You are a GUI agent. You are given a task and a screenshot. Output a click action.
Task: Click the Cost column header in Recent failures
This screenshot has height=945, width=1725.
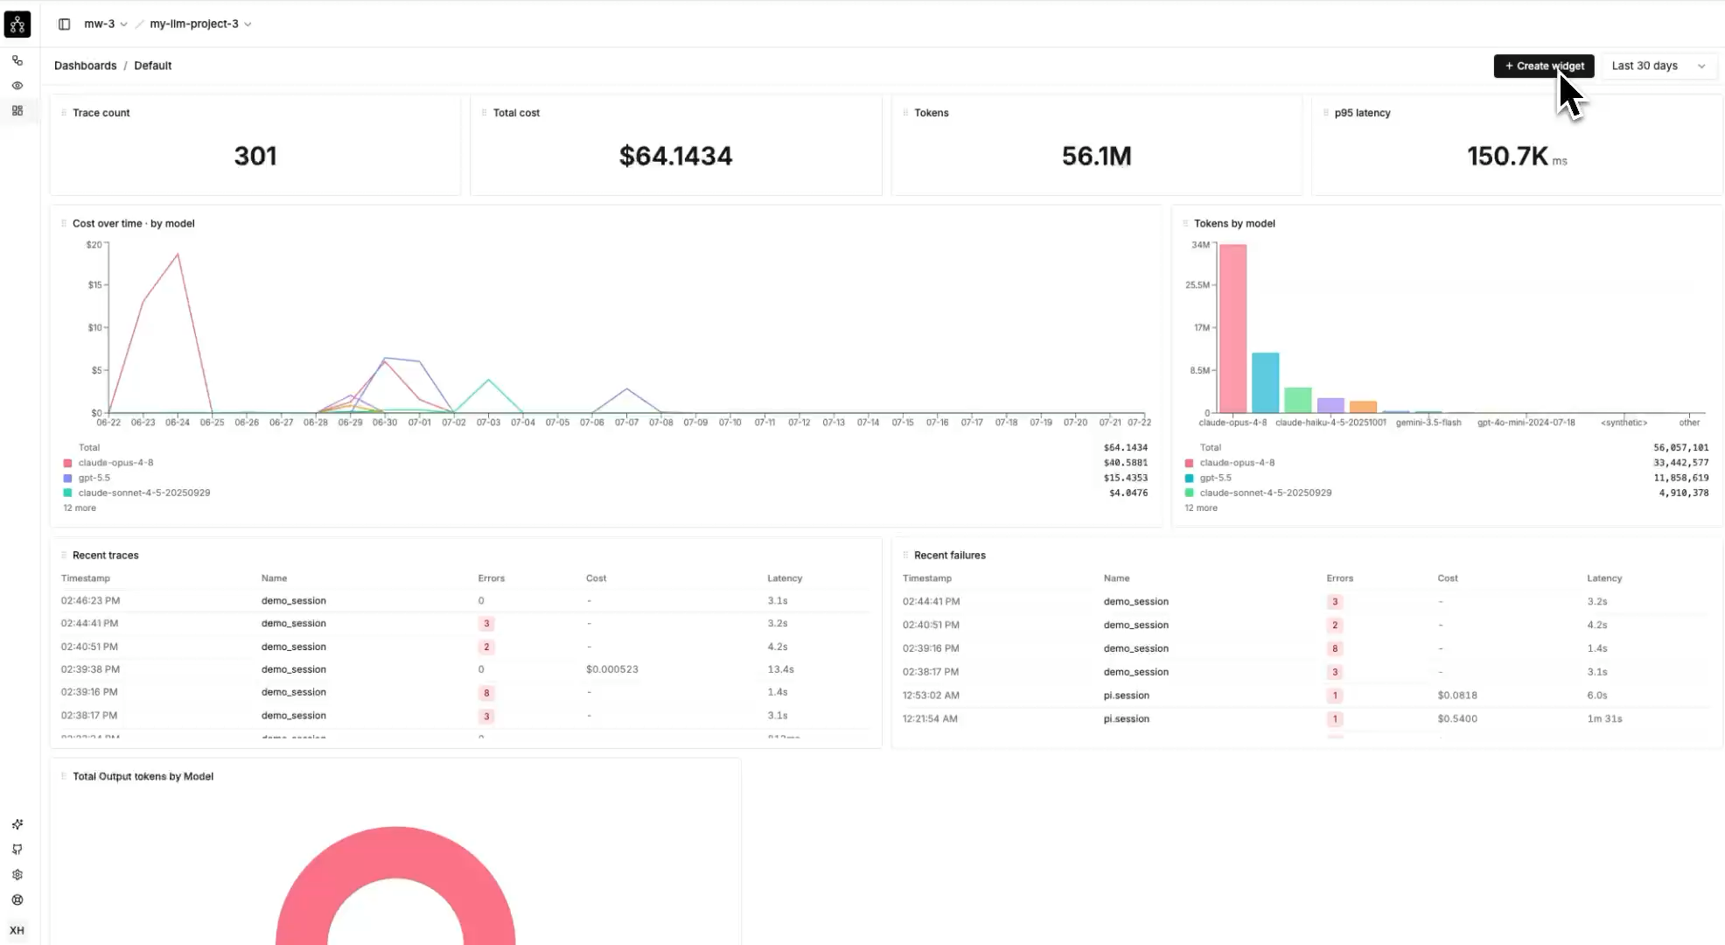coord(1448,578)
